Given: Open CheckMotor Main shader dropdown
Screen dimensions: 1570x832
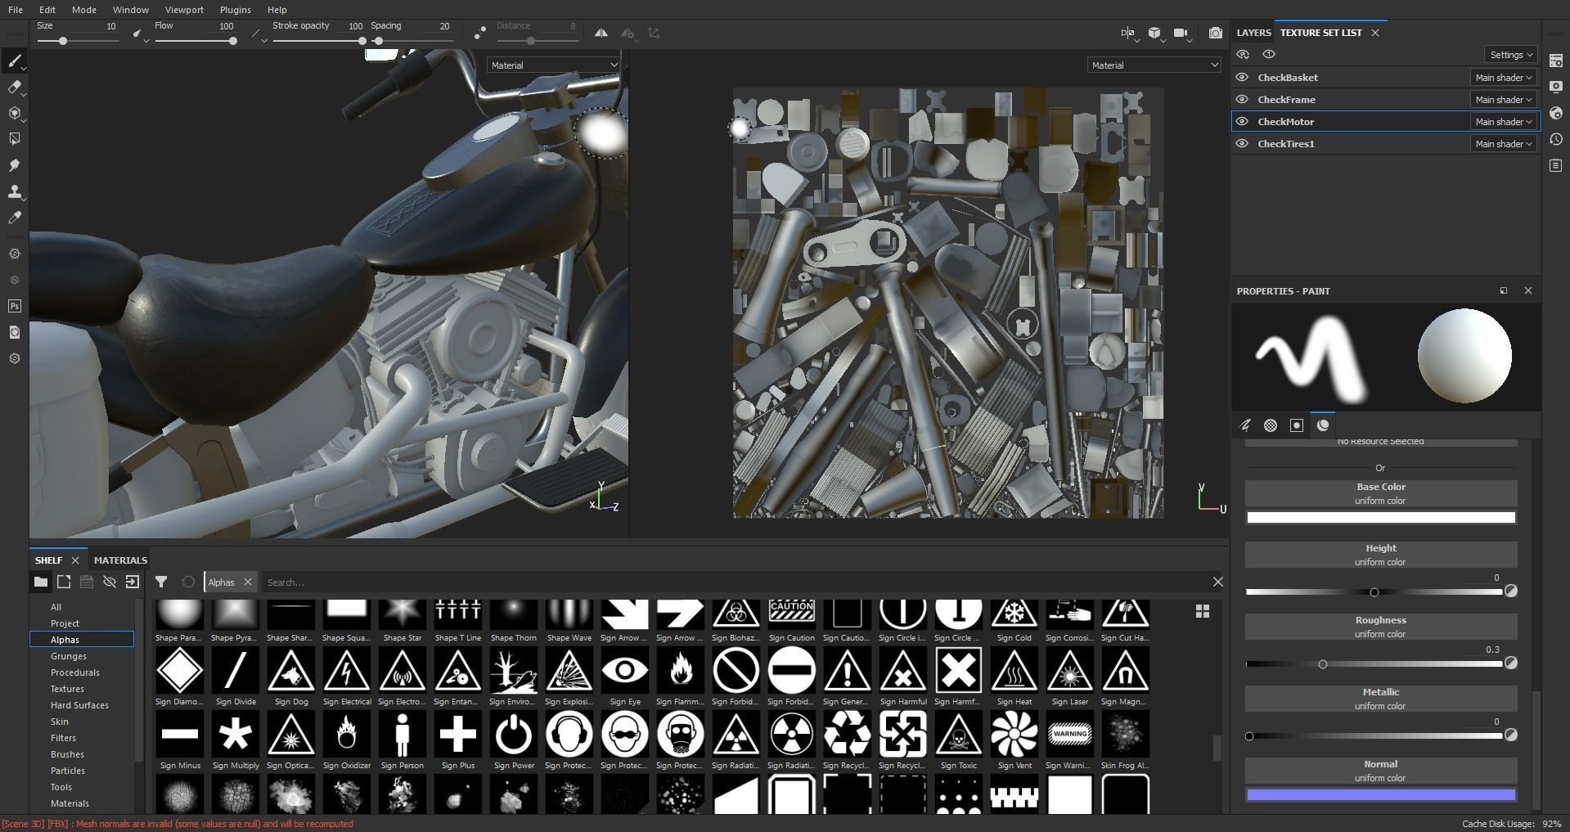Looking at the screenshot, I should click(x=1503, y=121).
